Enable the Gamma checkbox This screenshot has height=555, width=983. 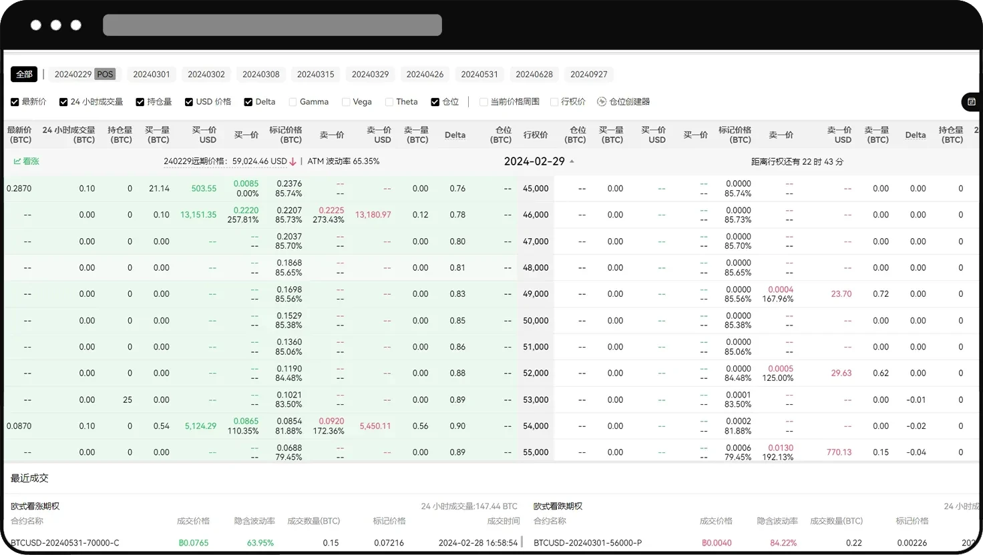[292, 102]
